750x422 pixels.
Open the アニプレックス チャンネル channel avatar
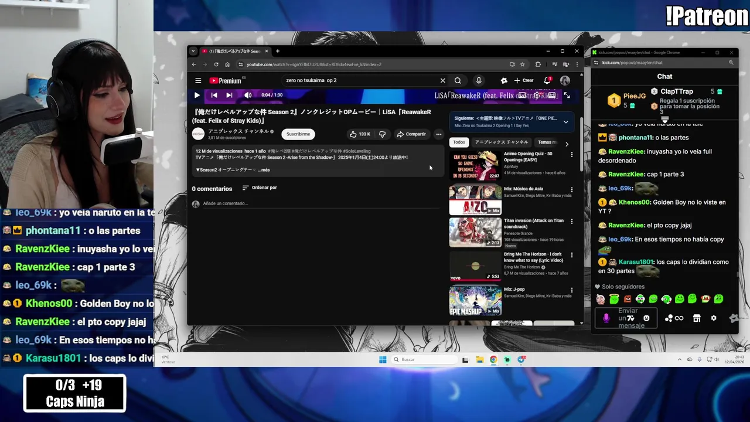click(x=198, y=134)
